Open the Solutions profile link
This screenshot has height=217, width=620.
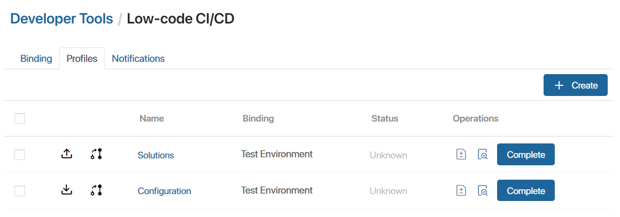tap(156, 156)
